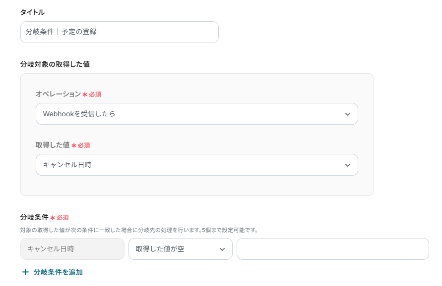This screenshot has height=286, width=442.
Task: Open the オペレーション dropdown showing Webhookを受信したら
Action: pos(196,114)
